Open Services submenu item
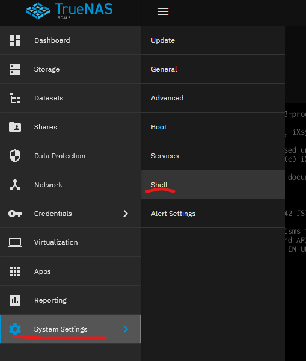This screenshot has width=306, height=361. point(213,156)
